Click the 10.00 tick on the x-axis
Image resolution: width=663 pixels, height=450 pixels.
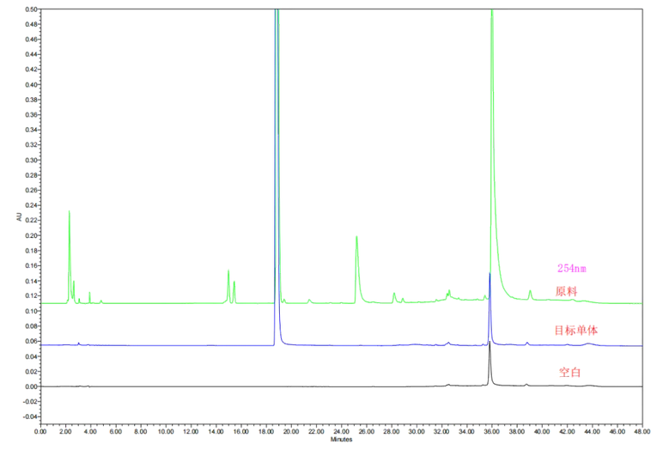point(166,431)
